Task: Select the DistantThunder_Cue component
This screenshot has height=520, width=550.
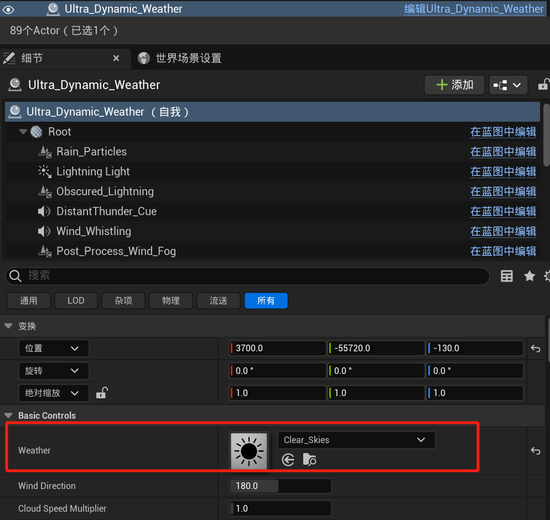Action: [106, 211]
